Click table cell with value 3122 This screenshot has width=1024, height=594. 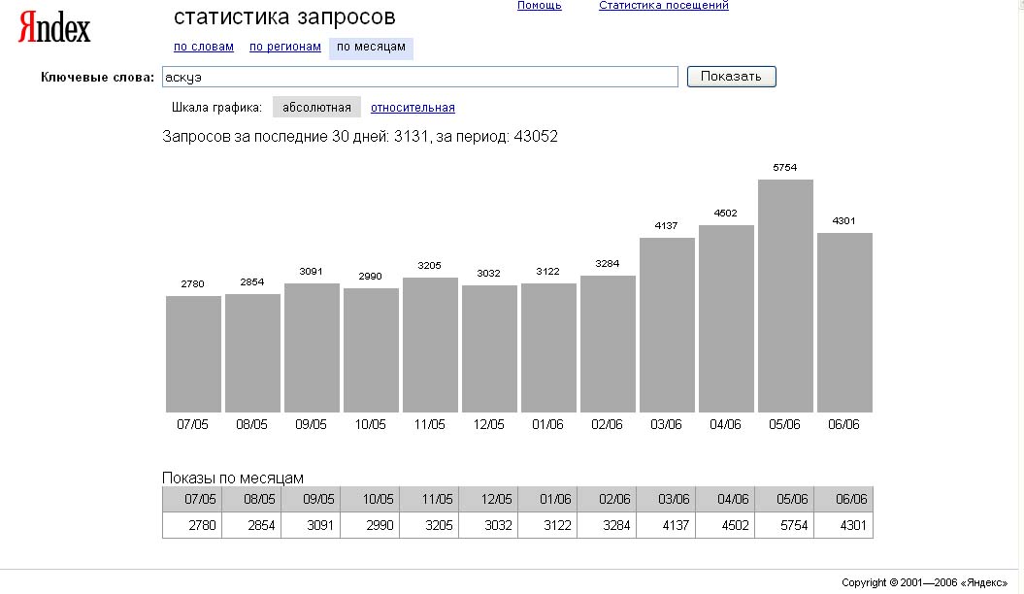click(x=548, y=525)
